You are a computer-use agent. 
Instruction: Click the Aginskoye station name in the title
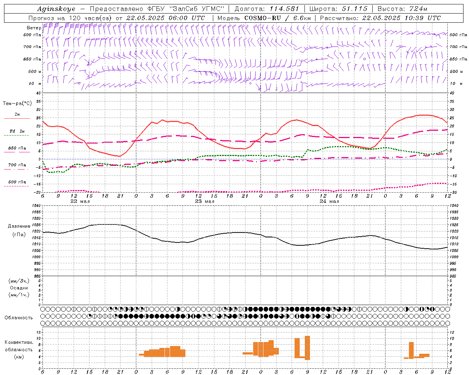56,9
